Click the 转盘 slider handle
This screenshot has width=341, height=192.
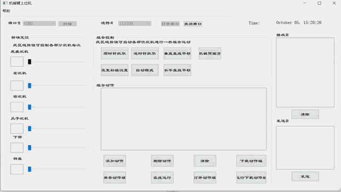click(x=30, y=169)
